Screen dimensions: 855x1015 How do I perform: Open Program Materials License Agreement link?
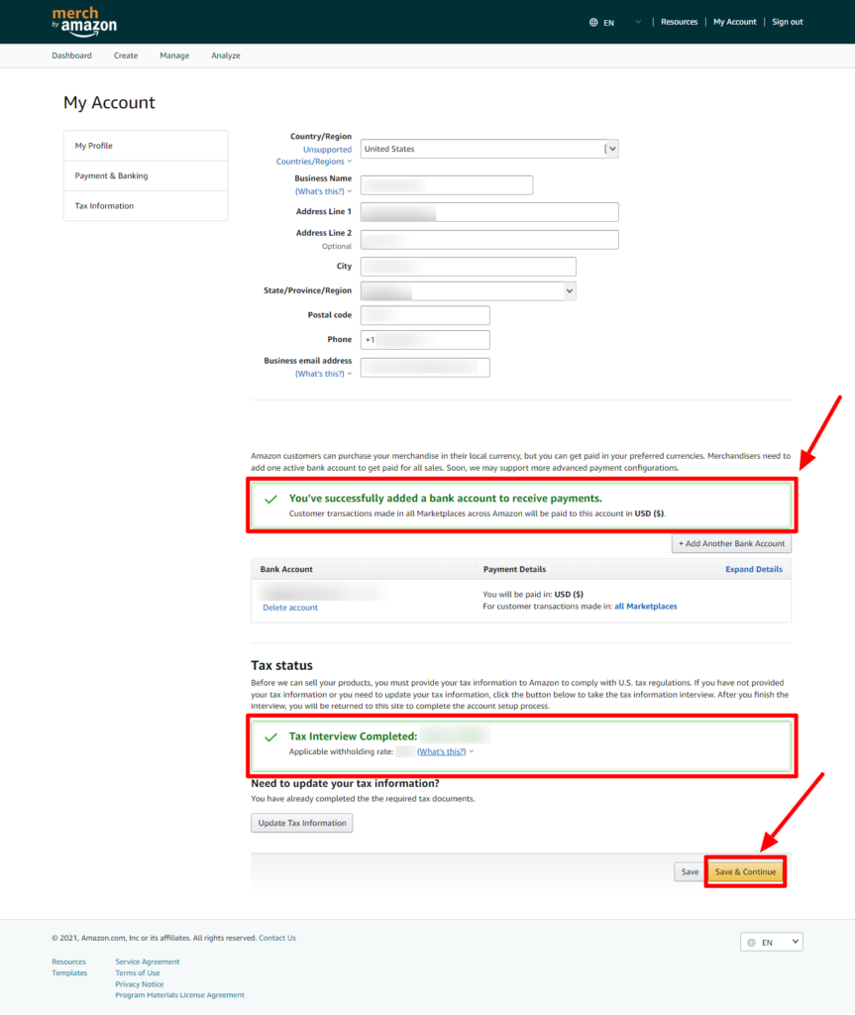pyautogui.click(x=180, y=995)
